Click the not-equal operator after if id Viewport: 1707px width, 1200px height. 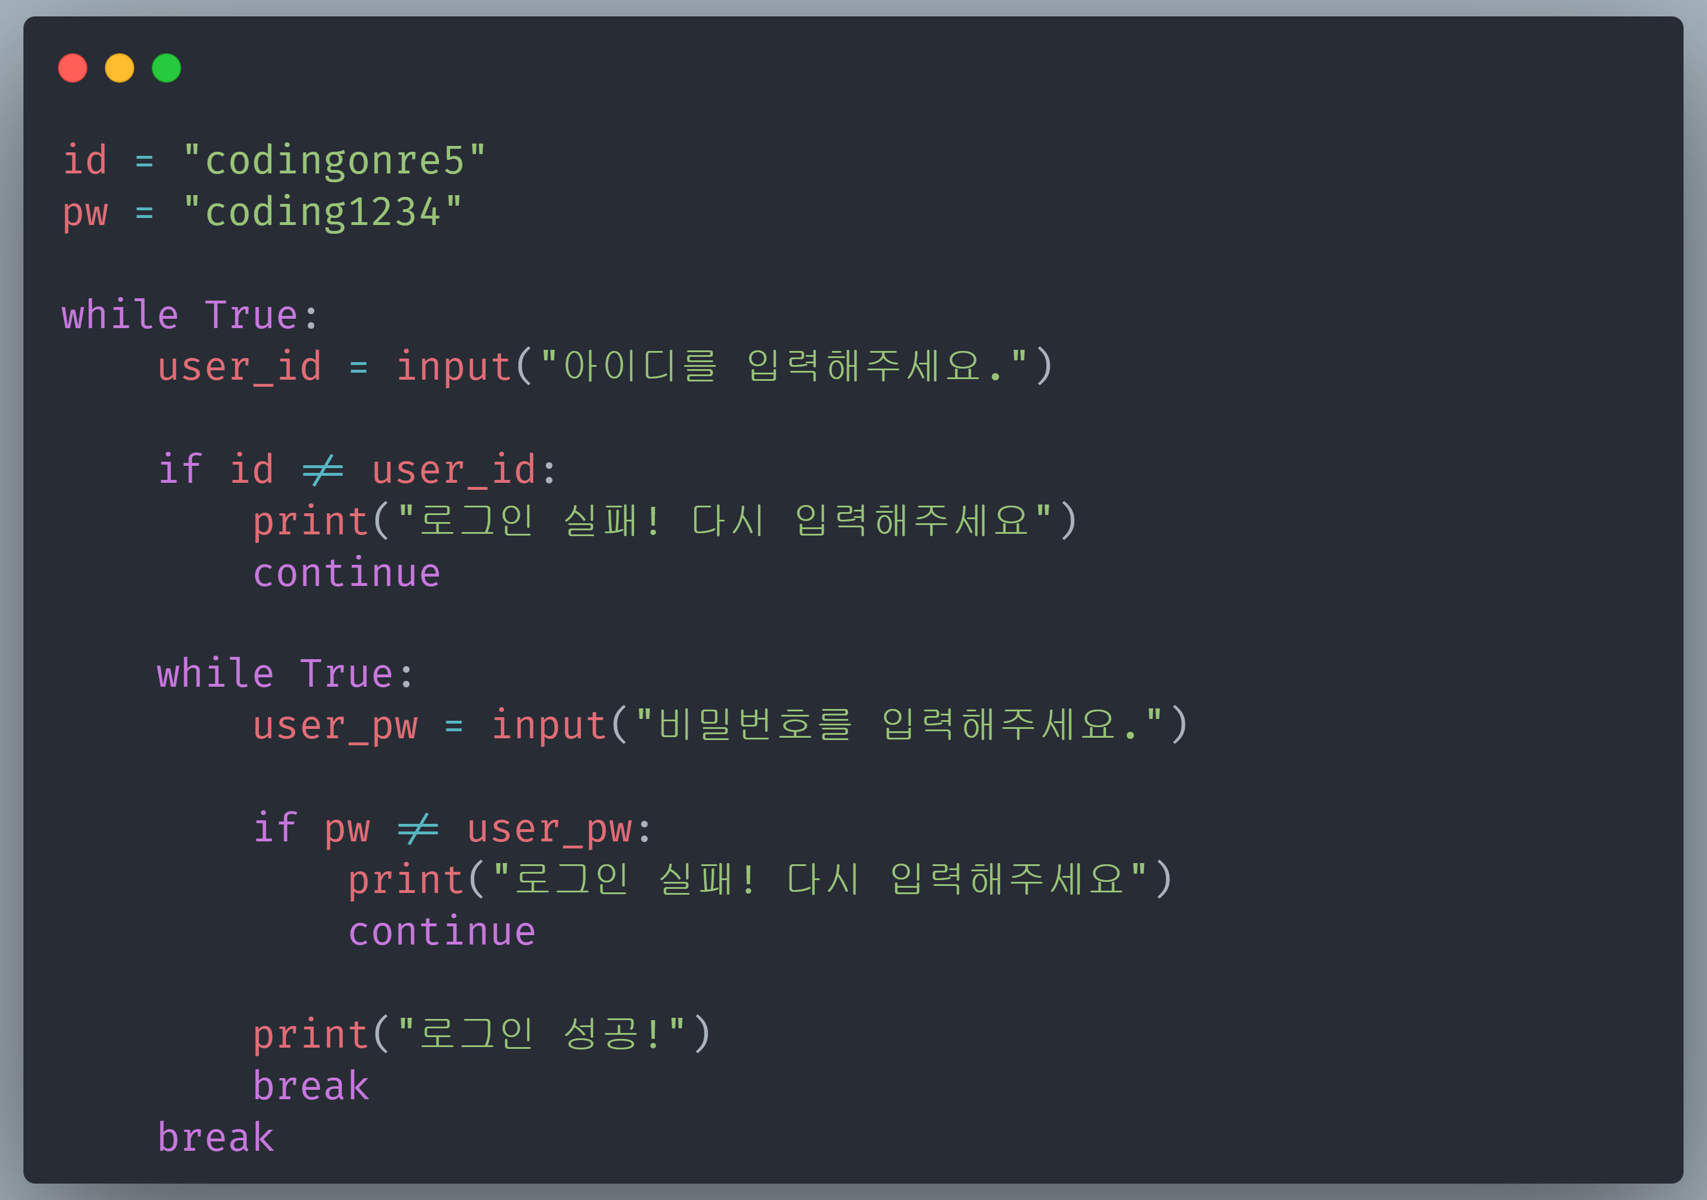click(322, 471)
